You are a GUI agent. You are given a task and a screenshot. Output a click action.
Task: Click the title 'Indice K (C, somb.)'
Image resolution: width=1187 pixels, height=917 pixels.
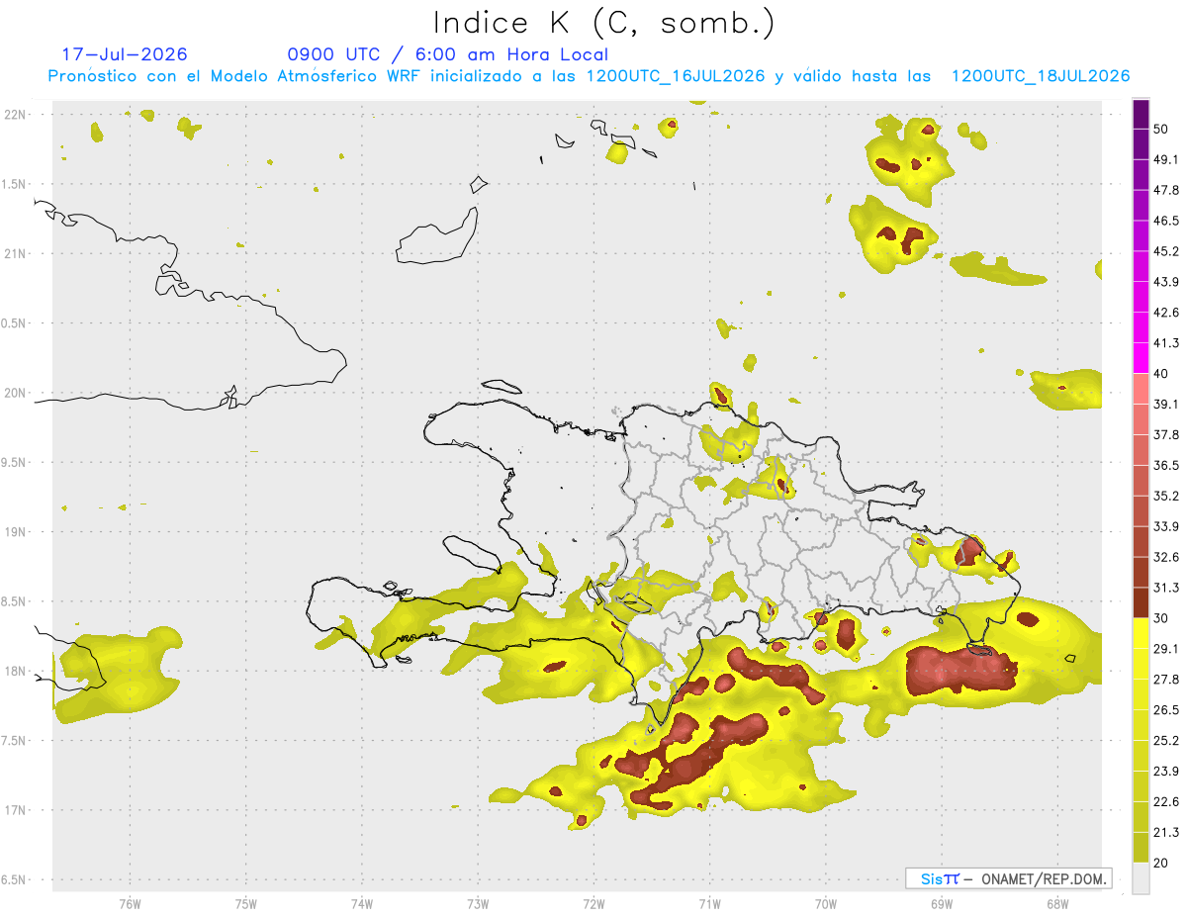[604, 22]
